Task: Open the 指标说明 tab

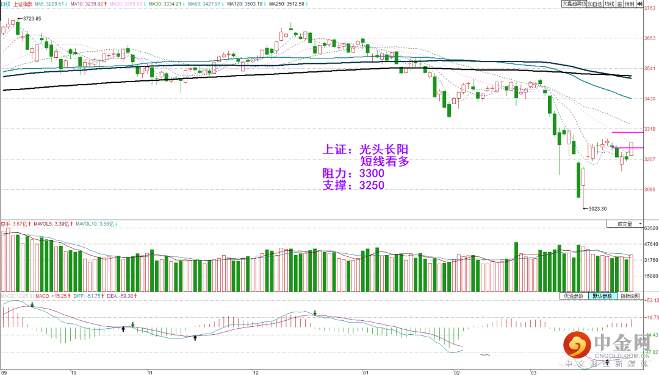Action: tap(630, 296)
